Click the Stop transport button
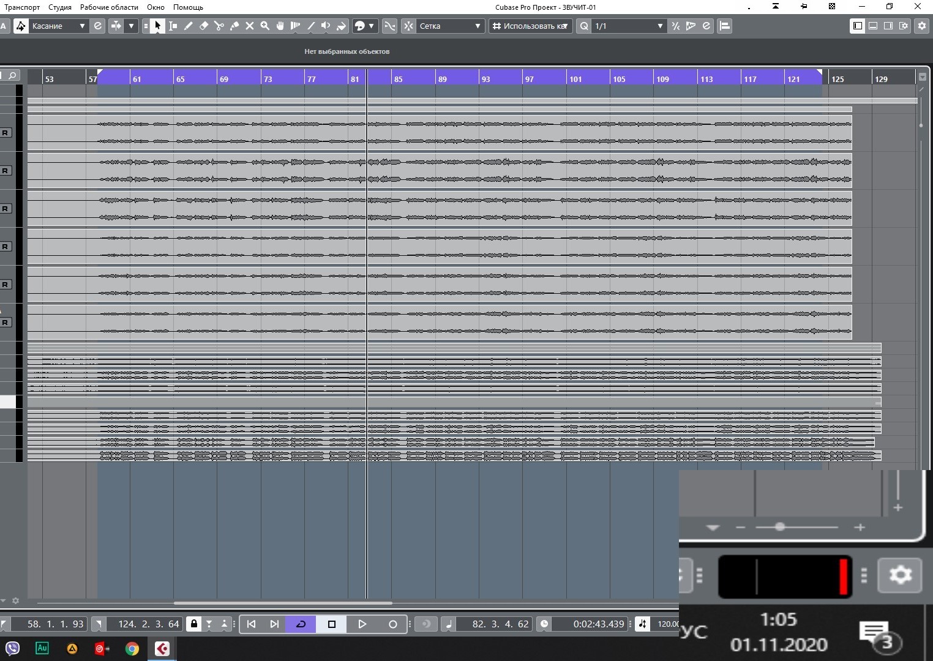 click(x=332, y=624)
